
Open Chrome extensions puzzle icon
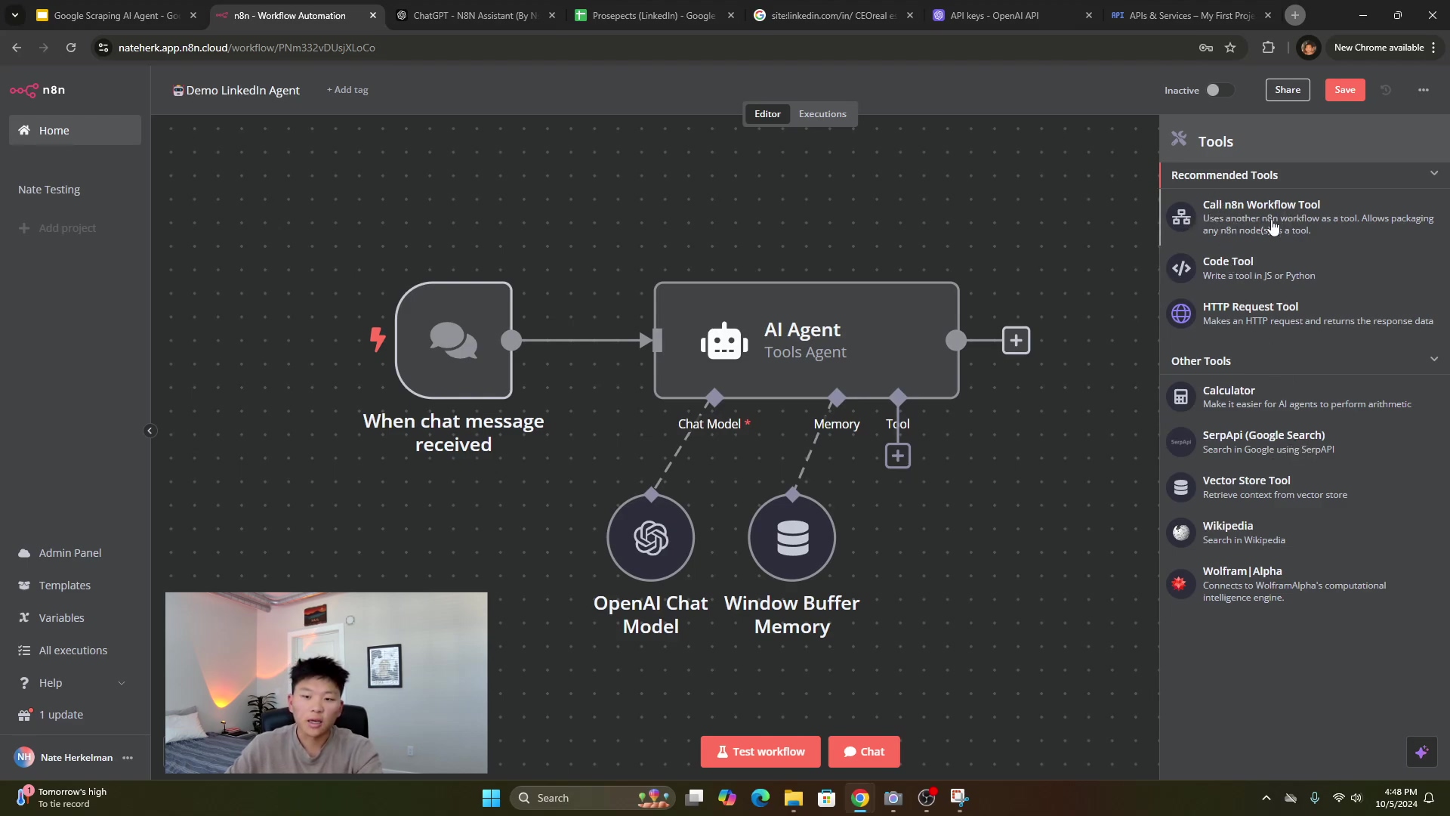tap(1268, 48)
